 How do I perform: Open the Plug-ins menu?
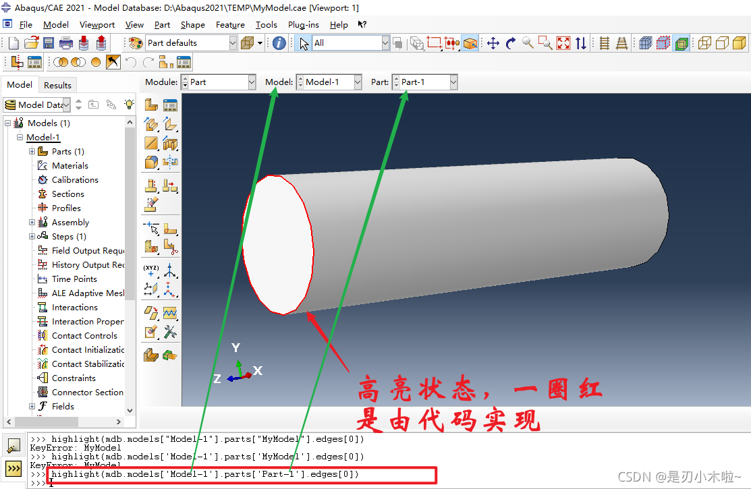(x=303, y=25)
